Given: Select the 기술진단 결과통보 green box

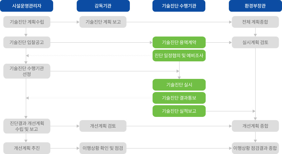Looking at the screenshot, I should [x=179, y=98].
